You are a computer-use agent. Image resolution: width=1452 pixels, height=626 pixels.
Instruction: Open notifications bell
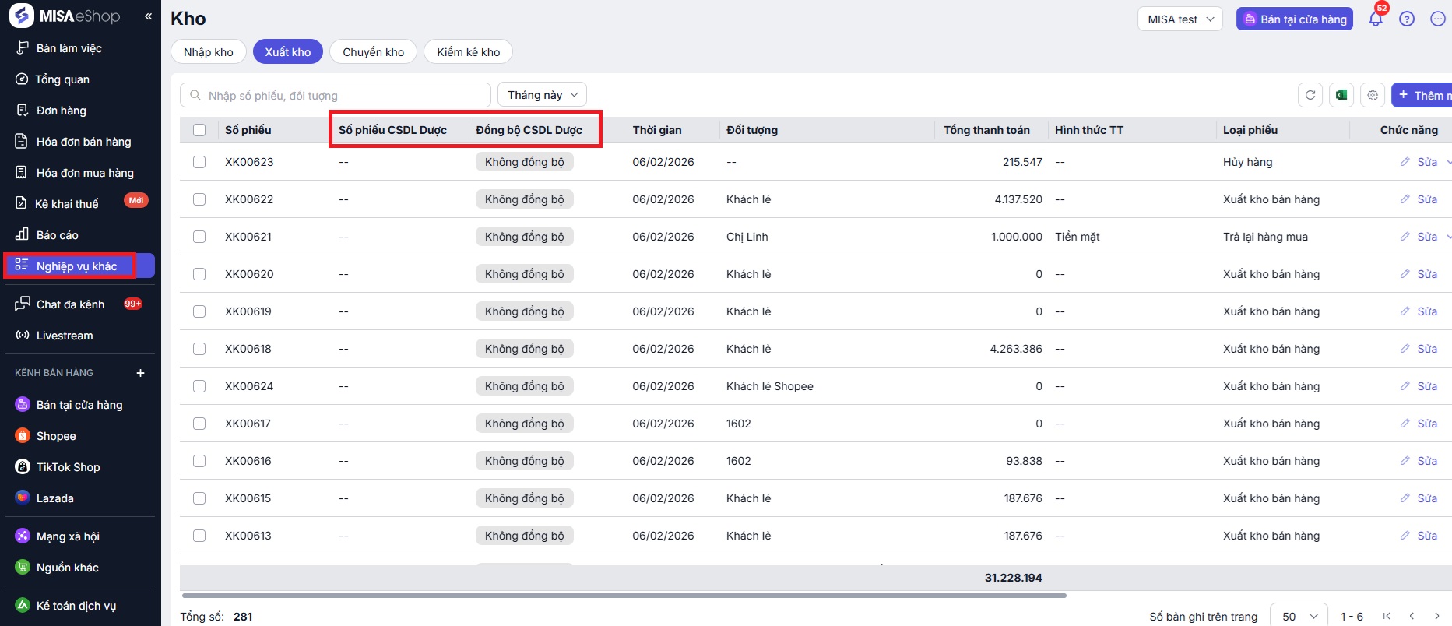1376,19
